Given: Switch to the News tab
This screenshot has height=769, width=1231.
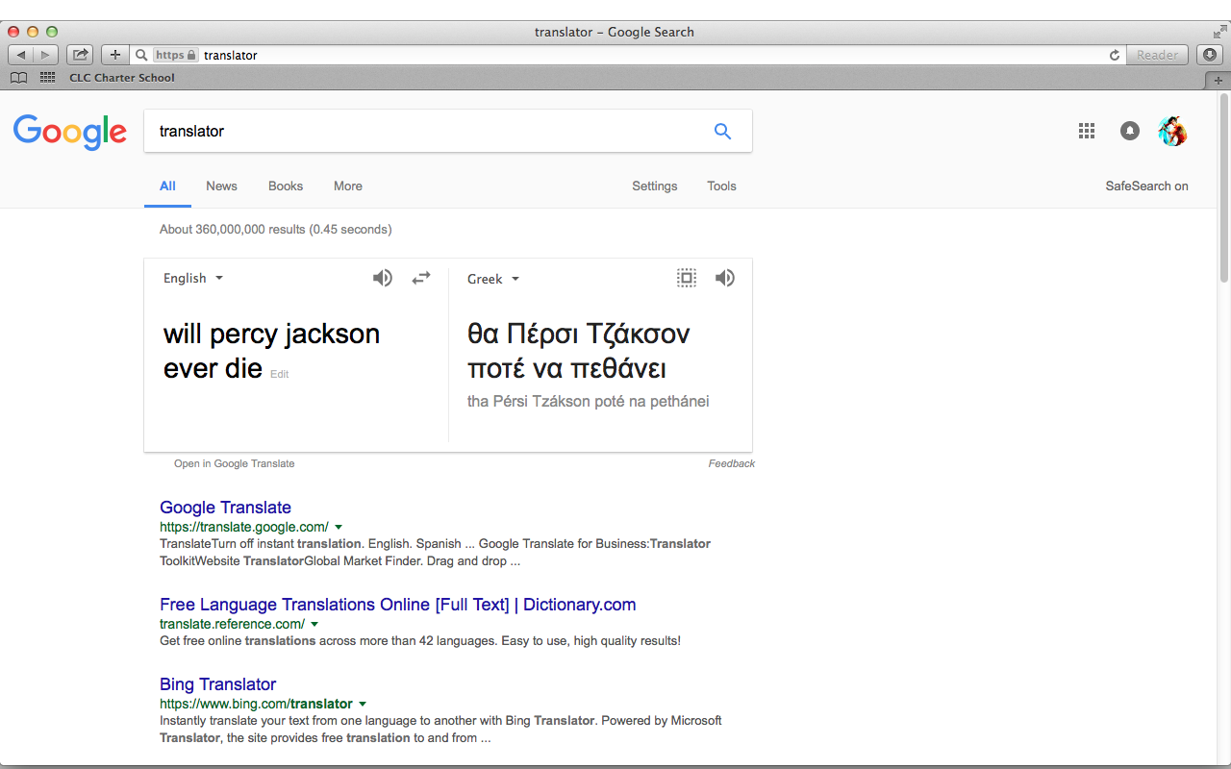Looking at the screenshot, I should (x=221, y=186).
